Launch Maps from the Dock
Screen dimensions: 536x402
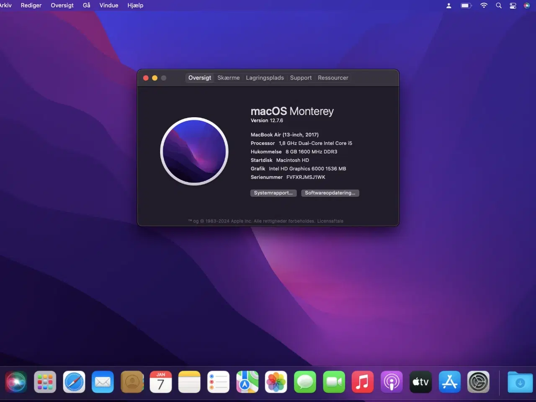click(247, 382)
